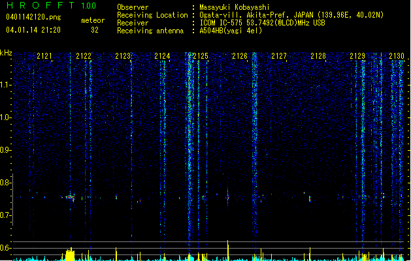Click the 0.6 kHz axis label
This screenshot has height=261, width=411.
(x=5, y=248)
